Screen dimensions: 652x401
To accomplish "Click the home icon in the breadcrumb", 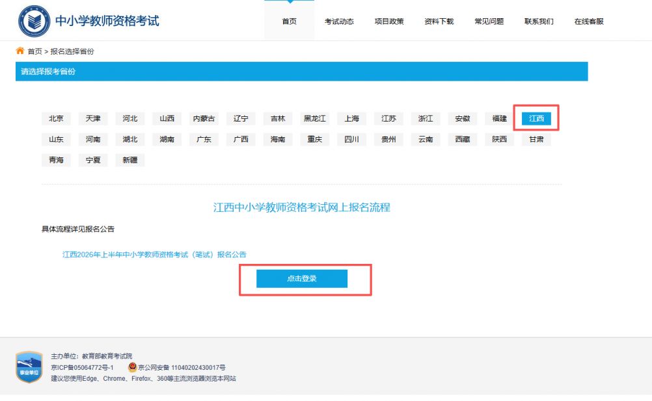I will (21, 51).
